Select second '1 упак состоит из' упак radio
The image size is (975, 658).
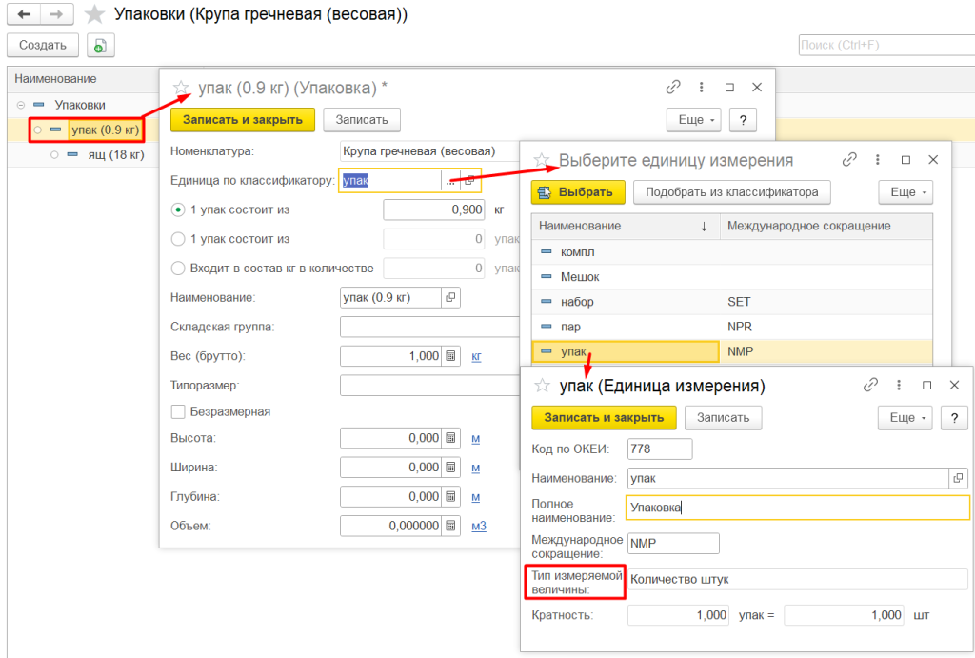[178, 239]
